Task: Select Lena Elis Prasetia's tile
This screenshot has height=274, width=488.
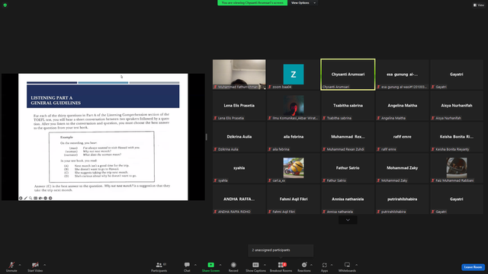Action: click(239, 106)
